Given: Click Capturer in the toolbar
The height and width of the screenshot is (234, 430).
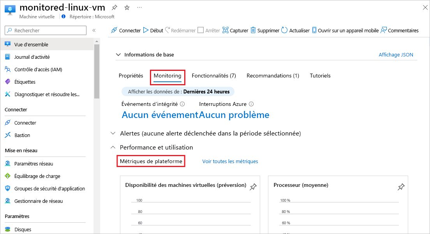Looking at the screenshot, I should click(x=235, y=30).
